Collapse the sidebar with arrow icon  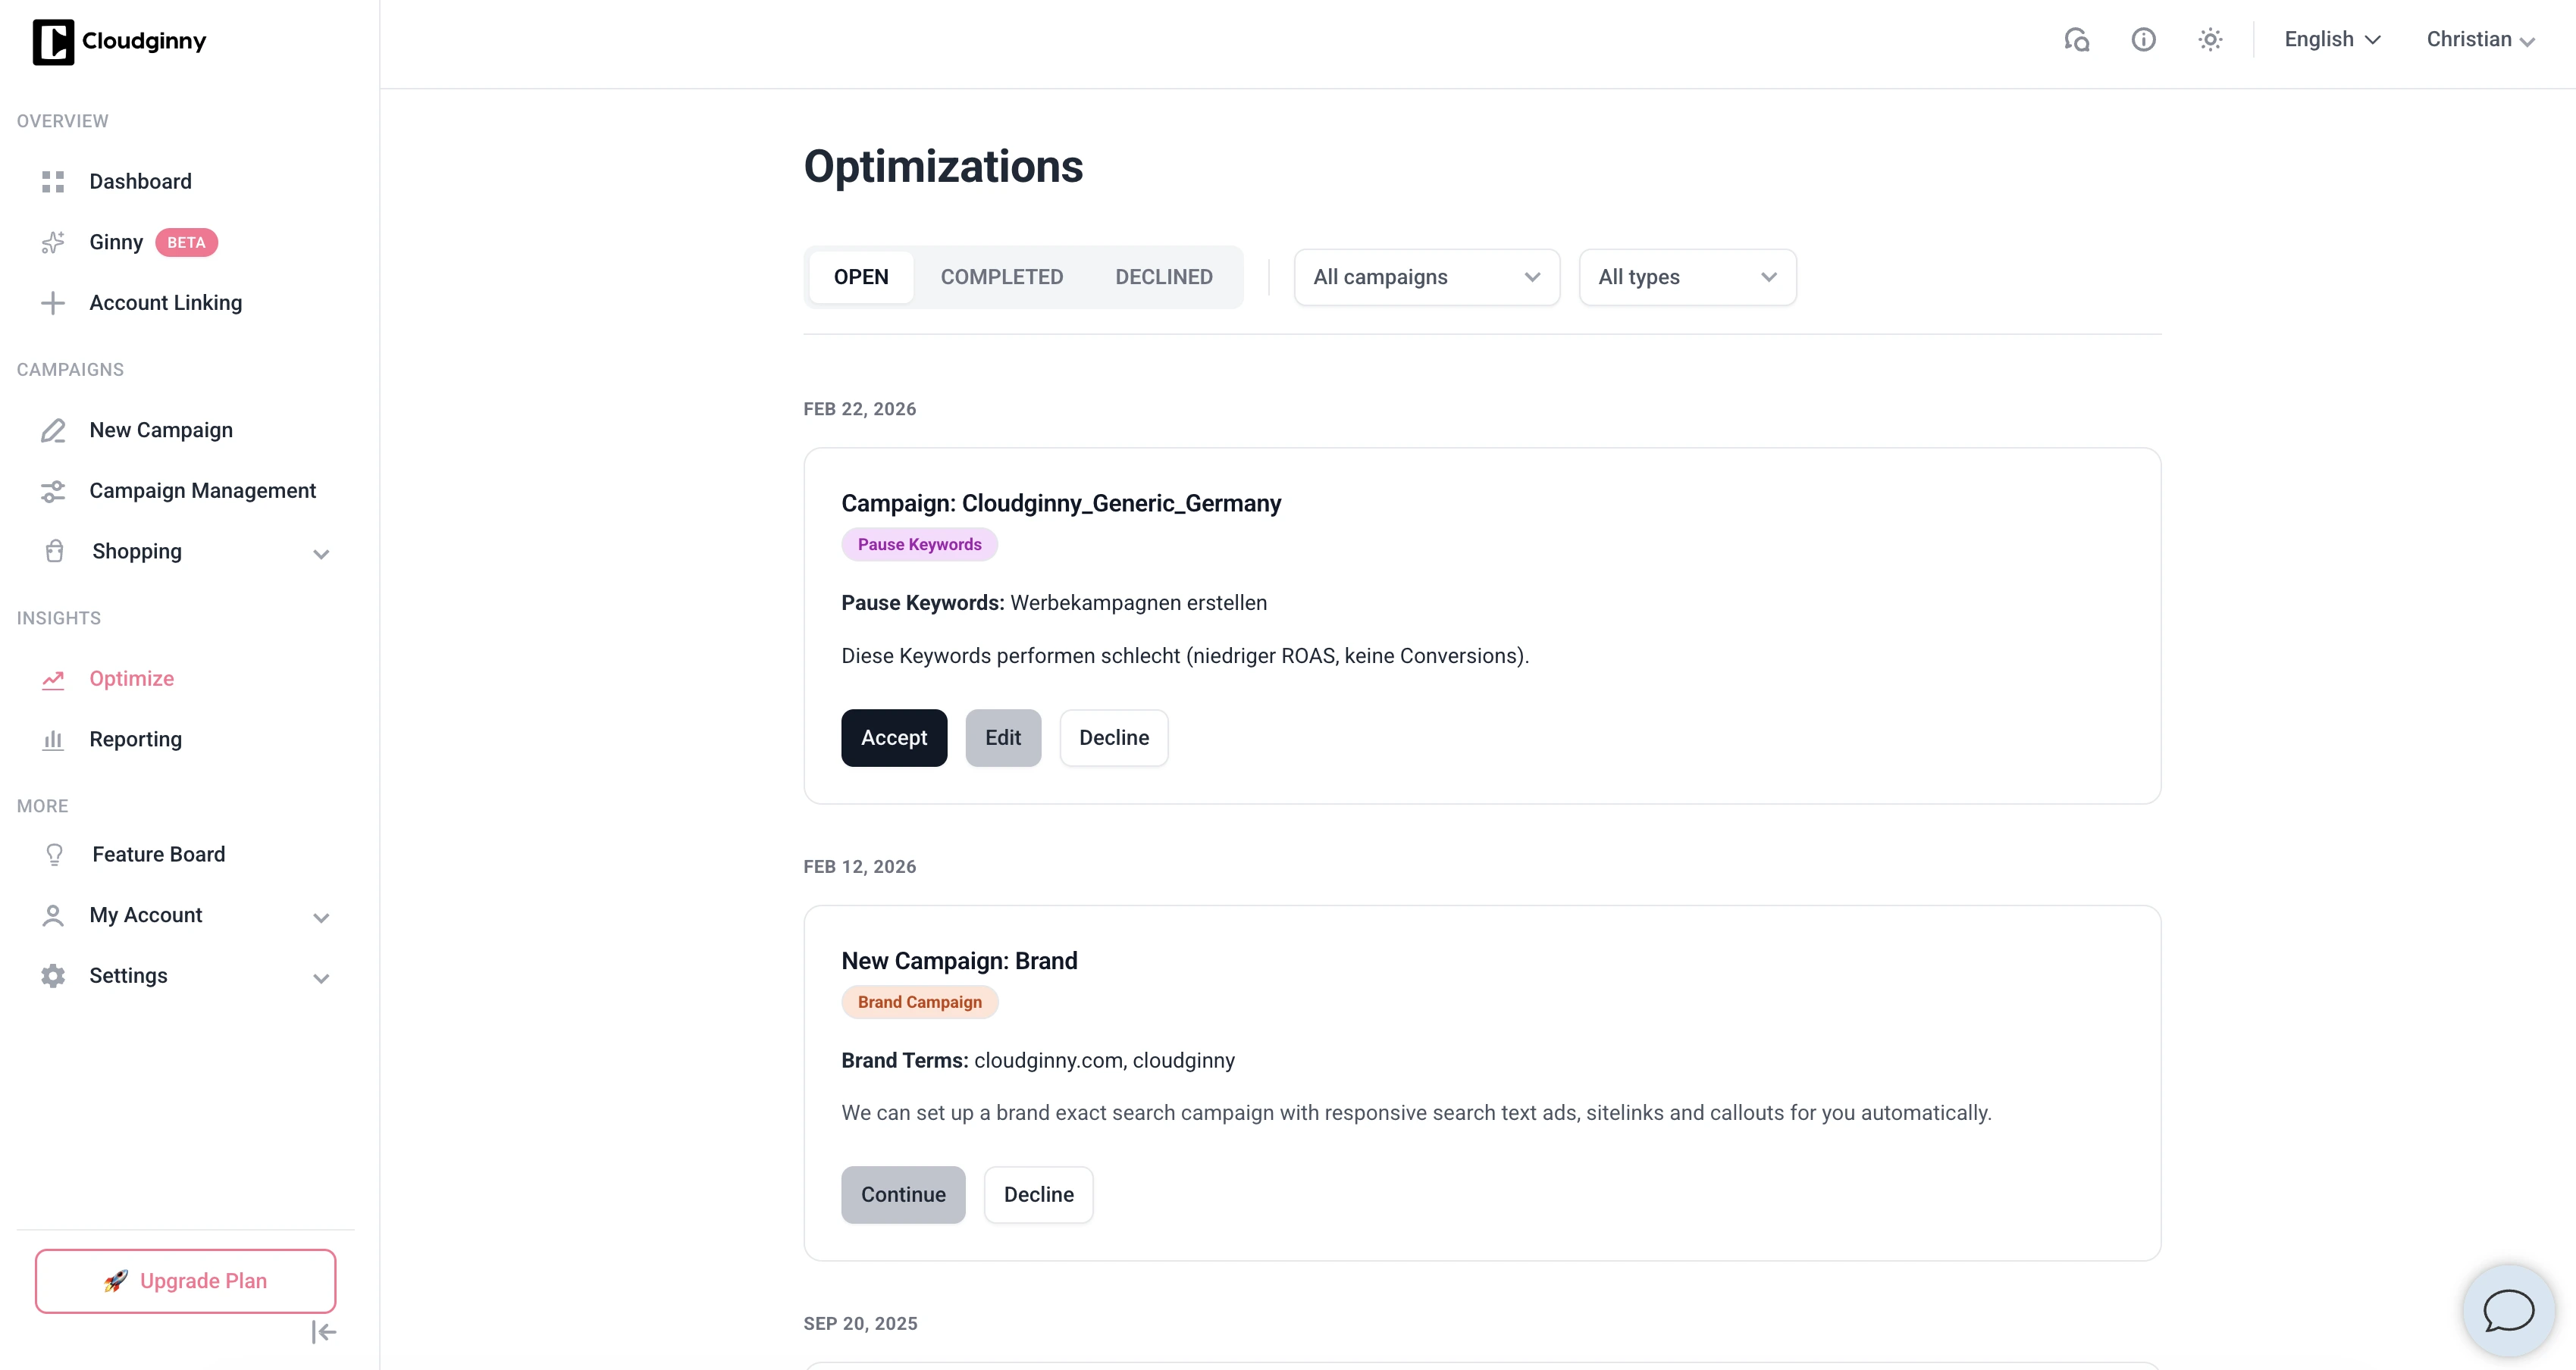(323, 1332)
